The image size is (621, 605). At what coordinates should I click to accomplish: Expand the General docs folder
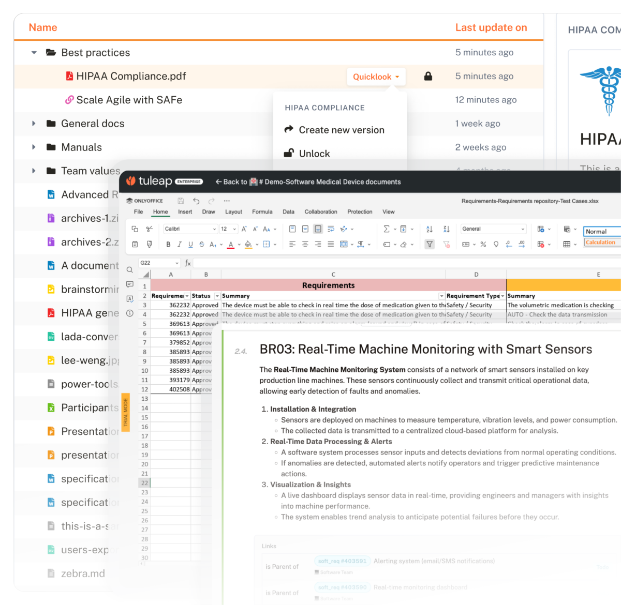[34, 124]
